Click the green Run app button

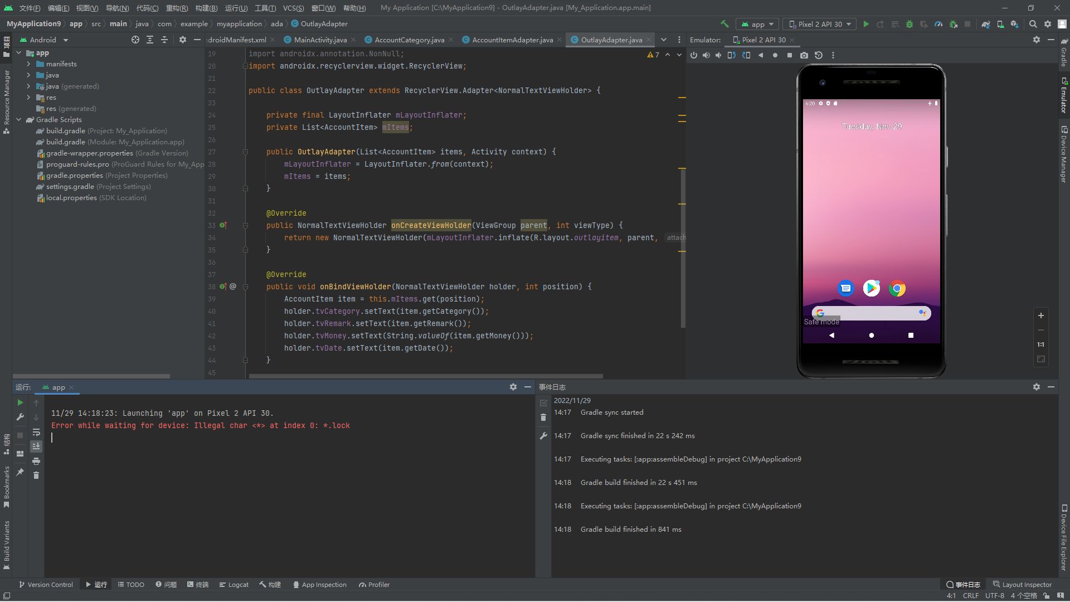tap(866, 24)
